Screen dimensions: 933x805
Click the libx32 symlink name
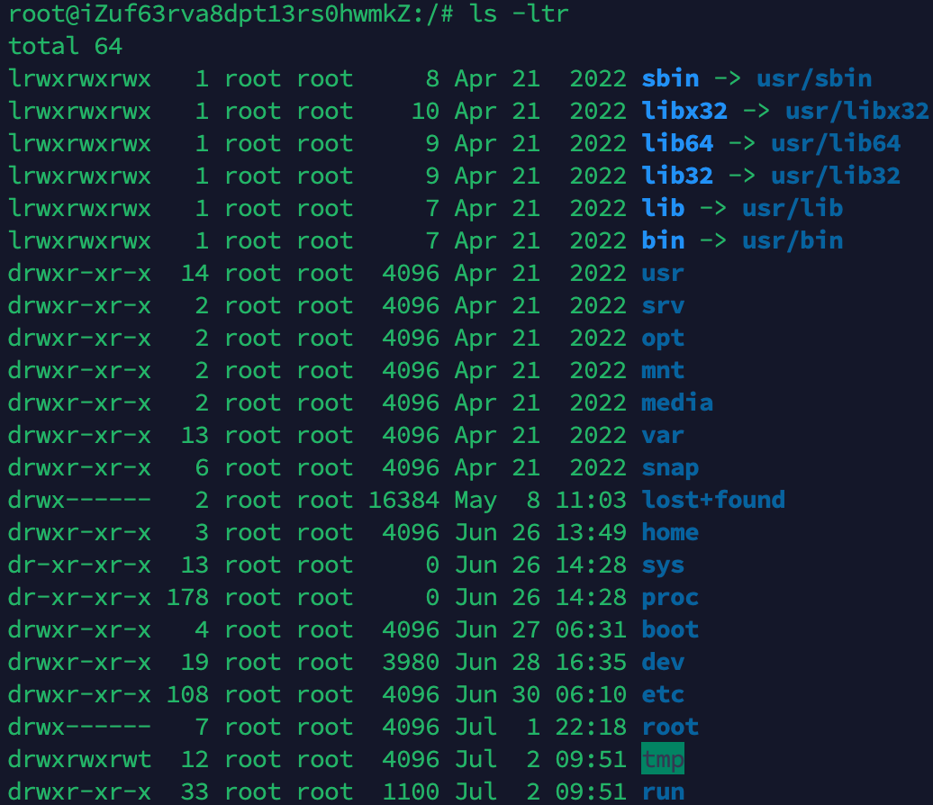(x=684, y=111)
